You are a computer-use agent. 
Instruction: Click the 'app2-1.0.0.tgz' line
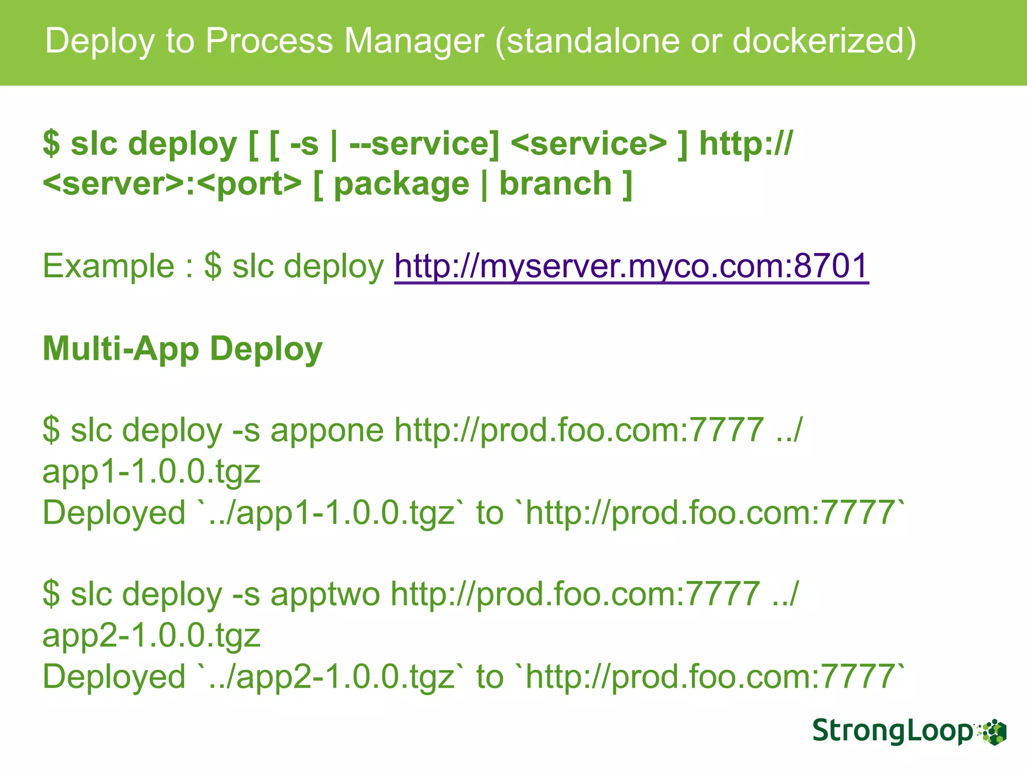[x=151, y=637]
